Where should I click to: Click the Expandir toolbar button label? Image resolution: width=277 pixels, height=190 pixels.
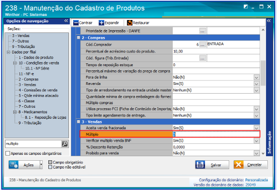[112, 23]
